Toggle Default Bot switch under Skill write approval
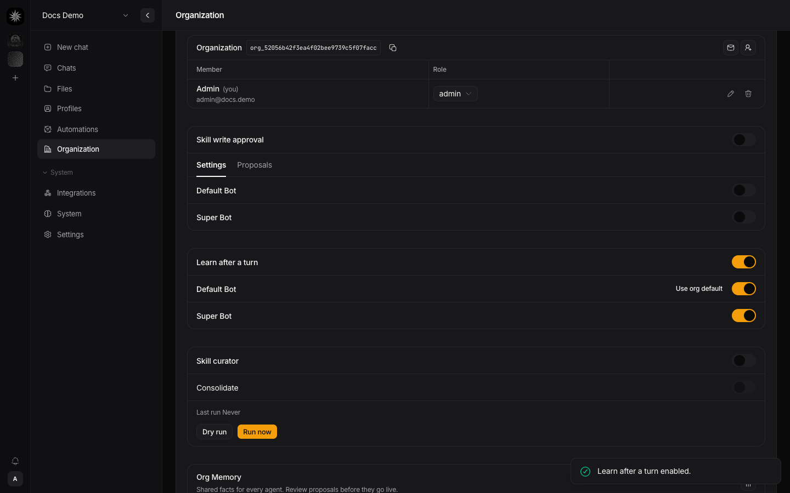The image size is (790, 493). pos(744,190)
